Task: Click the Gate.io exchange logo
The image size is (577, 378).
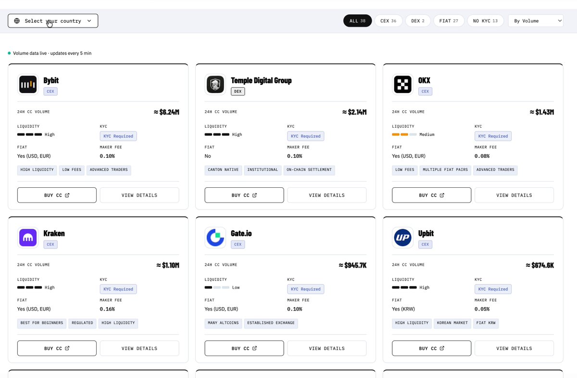Action: (x=215, y=237)
